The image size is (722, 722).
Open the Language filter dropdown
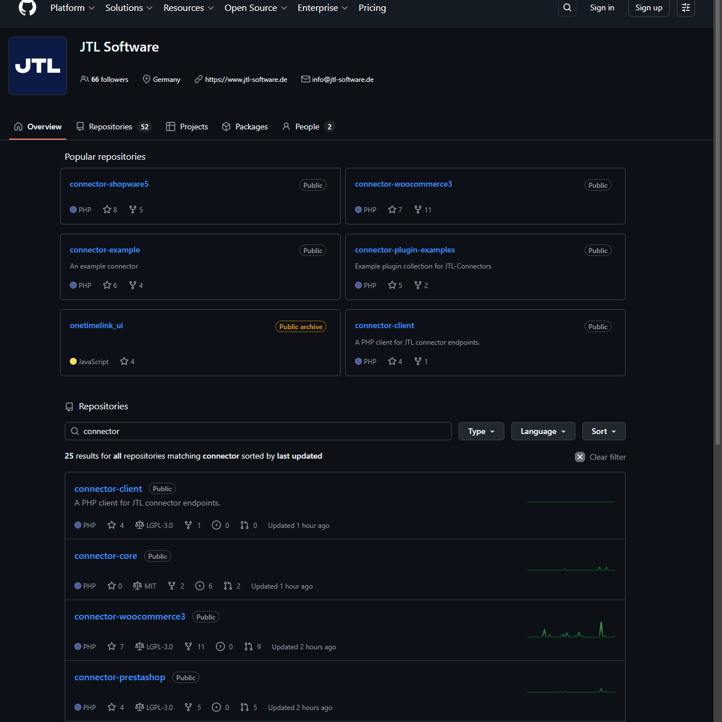tap(543, 431)
